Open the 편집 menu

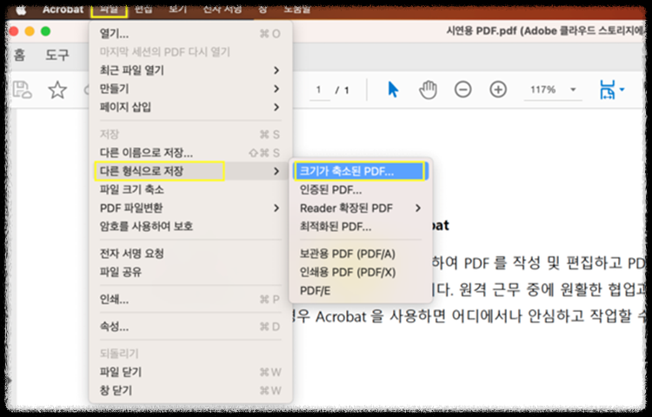click(x=143, y=10)
